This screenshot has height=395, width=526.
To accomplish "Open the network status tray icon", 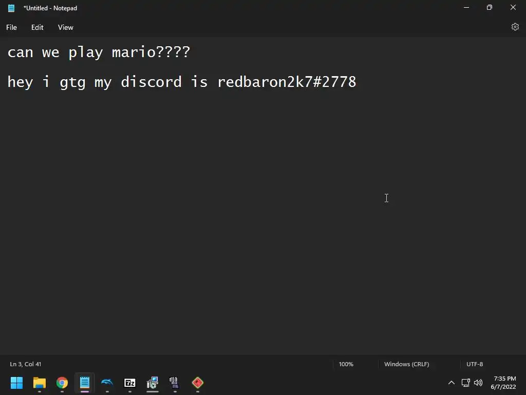I will (x=465, y=383).
